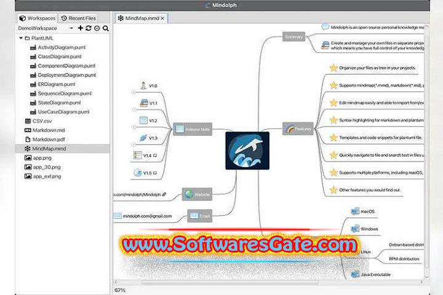
Task: Switch to the Recent Files tab
Action: [x=79, y=18]
